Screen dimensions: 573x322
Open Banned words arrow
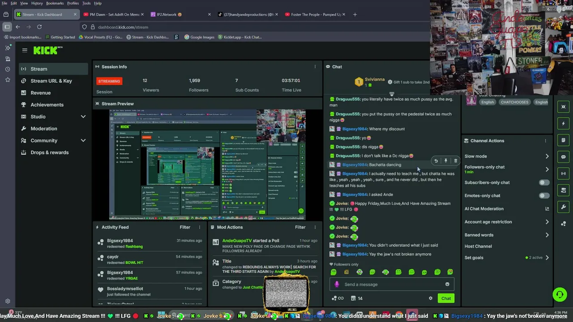point(547,235)
